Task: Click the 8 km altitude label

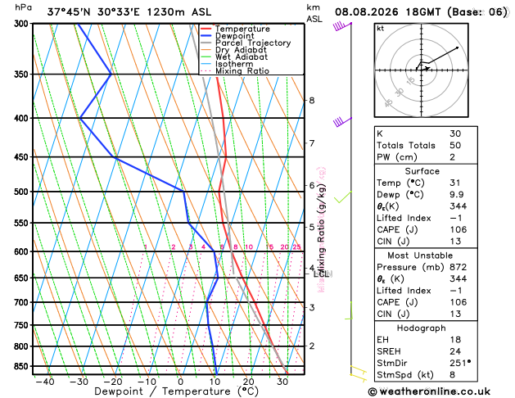Action: (312, 101)
